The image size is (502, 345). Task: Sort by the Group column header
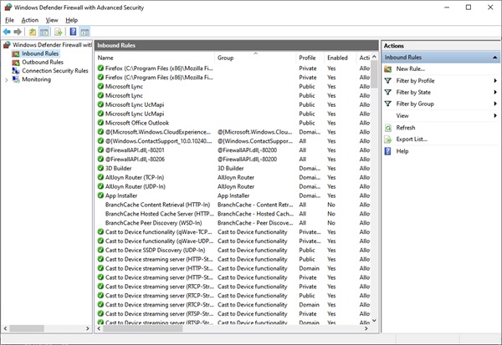point(255,58)
